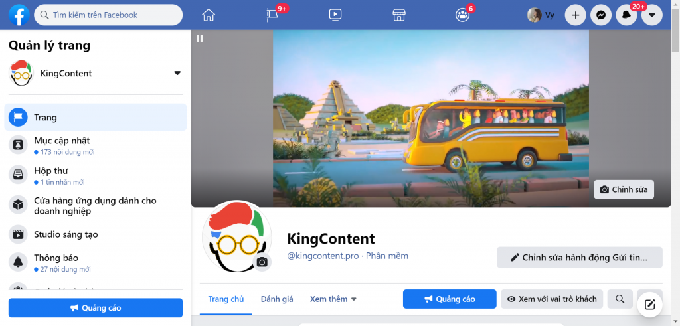Expand the KingContent page switcher dropdown

[177, 73]
